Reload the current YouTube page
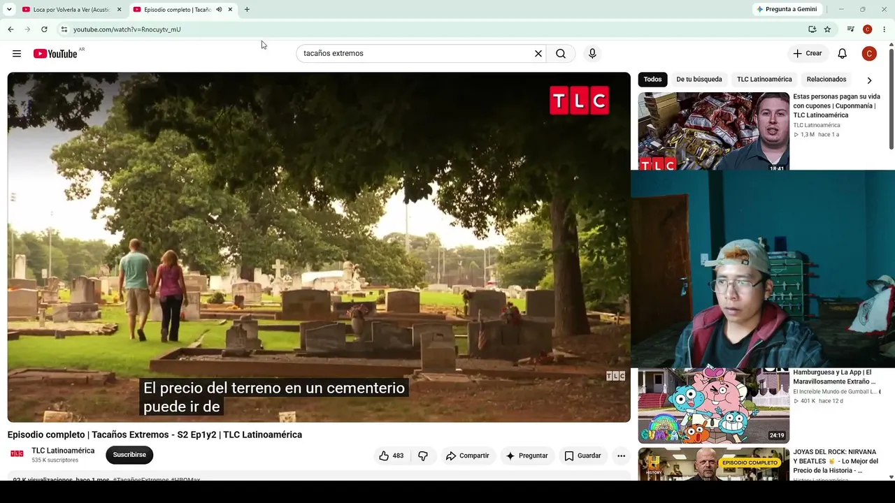The width and height of the screenshot is (895, 503). coord(44,29)
